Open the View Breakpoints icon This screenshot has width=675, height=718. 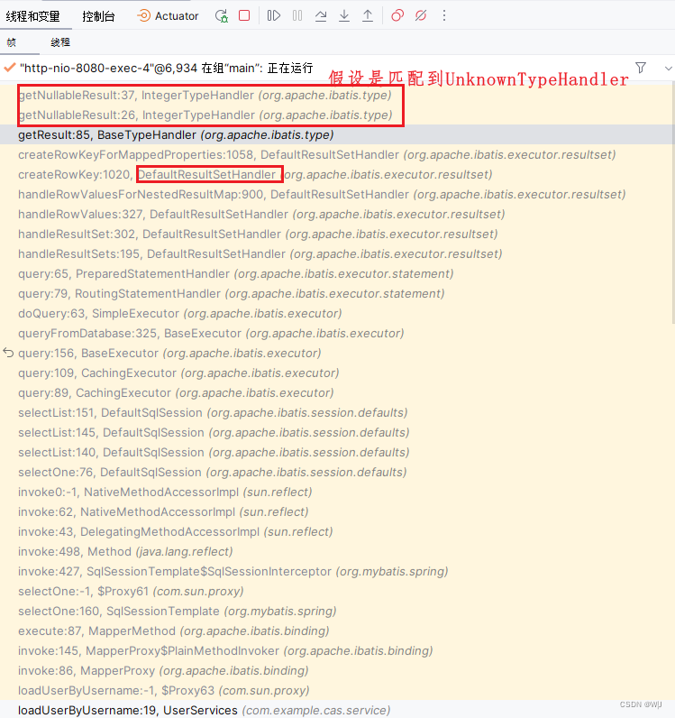397,15
